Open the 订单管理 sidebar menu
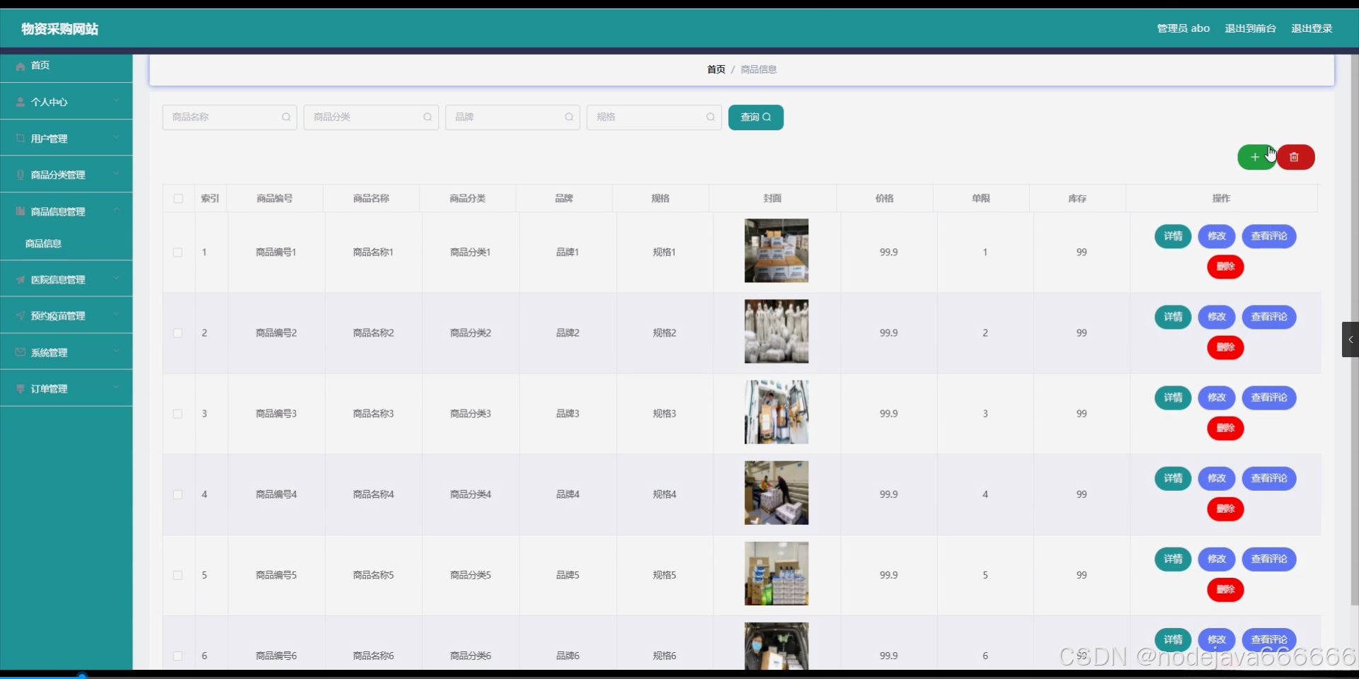Viewport: 1359px width, 679px height. (66, 388)
